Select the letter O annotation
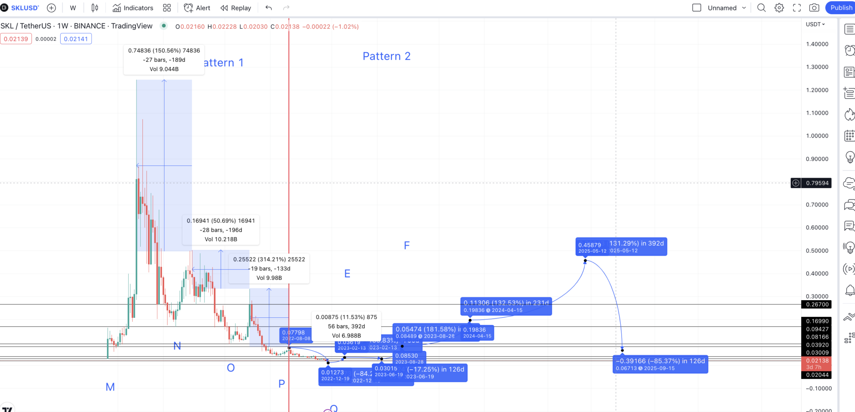 coord(230,368)
